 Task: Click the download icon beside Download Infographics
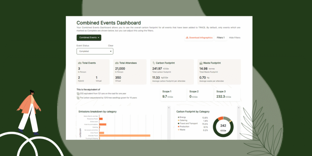click(x=187, y=37)
